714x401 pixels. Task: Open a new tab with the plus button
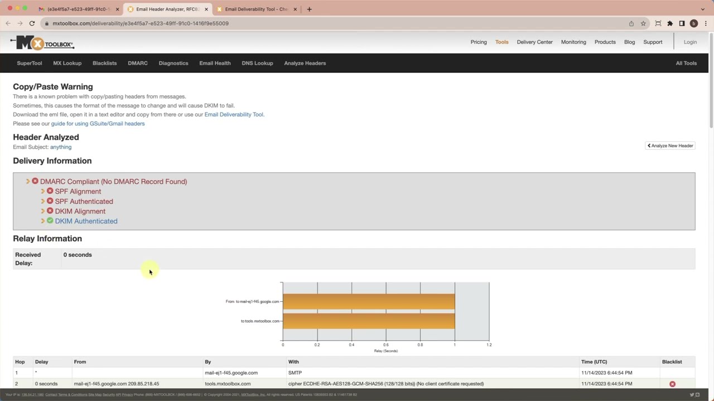309,9
